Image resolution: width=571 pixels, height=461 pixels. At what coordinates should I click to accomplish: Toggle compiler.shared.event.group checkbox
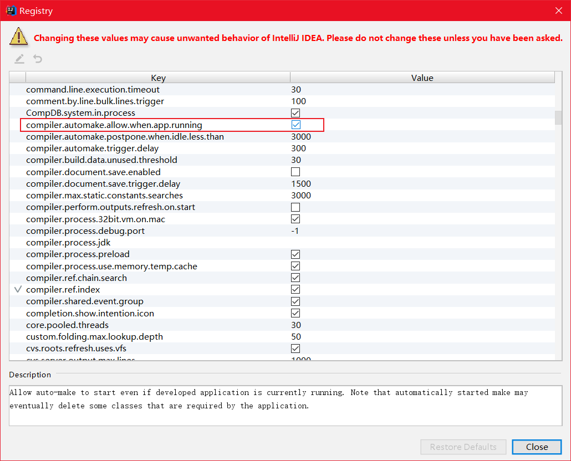295,301
